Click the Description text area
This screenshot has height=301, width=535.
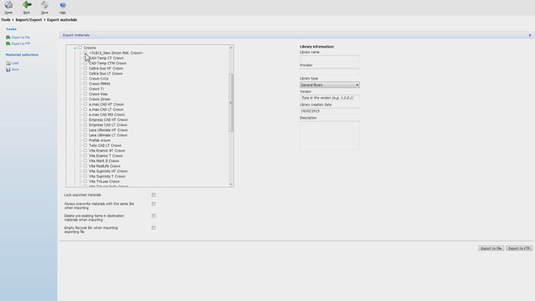coord(329,135)
